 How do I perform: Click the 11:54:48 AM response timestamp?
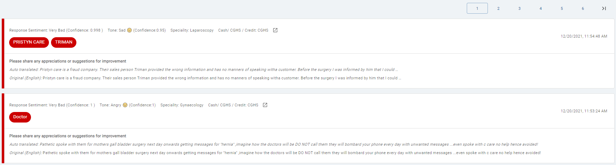pyautogui.click(x=584, y=36)
